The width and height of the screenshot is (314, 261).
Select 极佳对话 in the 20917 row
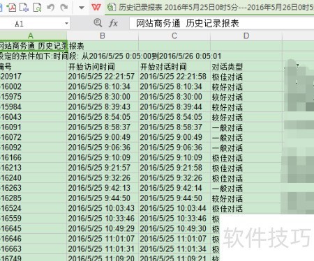(246, 77)
